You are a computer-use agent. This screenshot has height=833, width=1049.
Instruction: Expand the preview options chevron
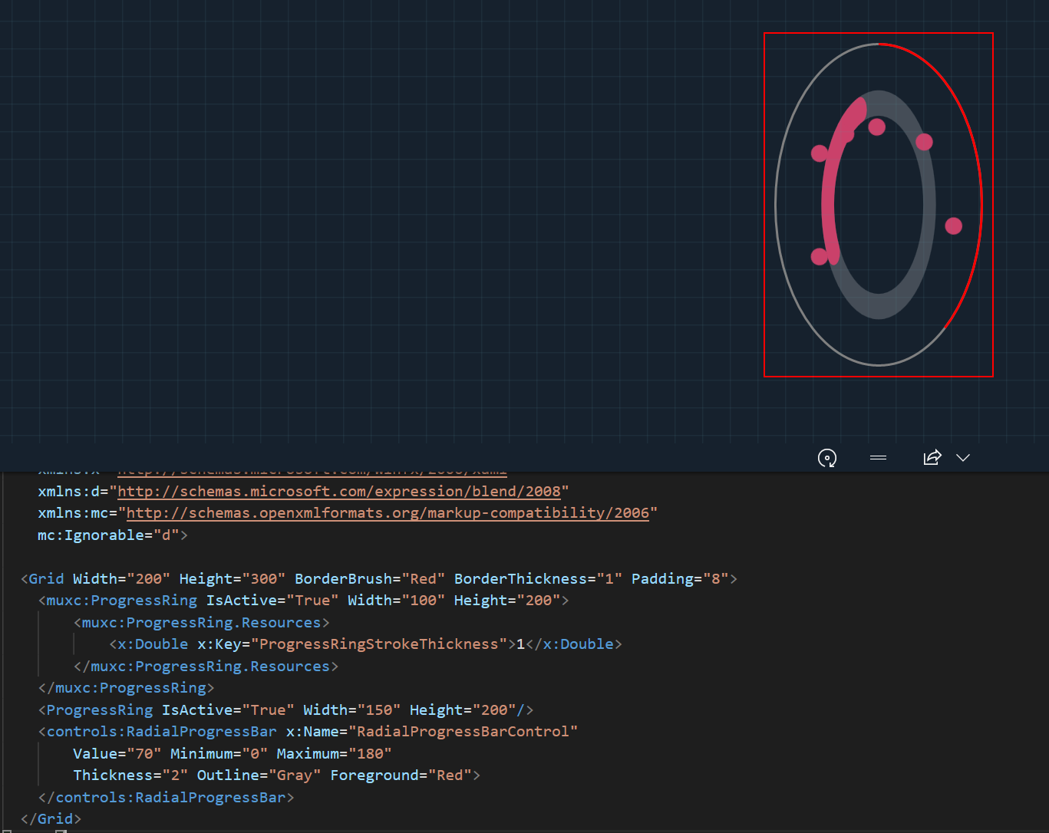pyautogui.click(x=963, y=457)
